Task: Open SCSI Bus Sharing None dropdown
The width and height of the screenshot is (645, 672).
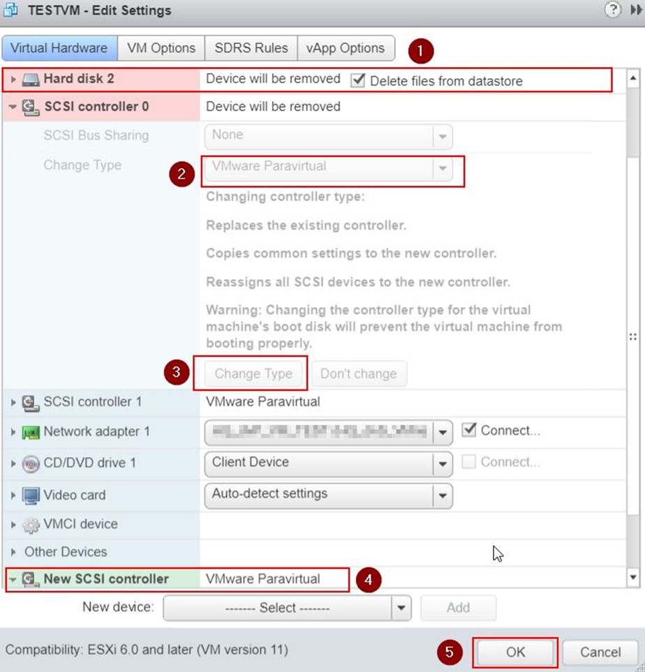Action: click(329, 136)
